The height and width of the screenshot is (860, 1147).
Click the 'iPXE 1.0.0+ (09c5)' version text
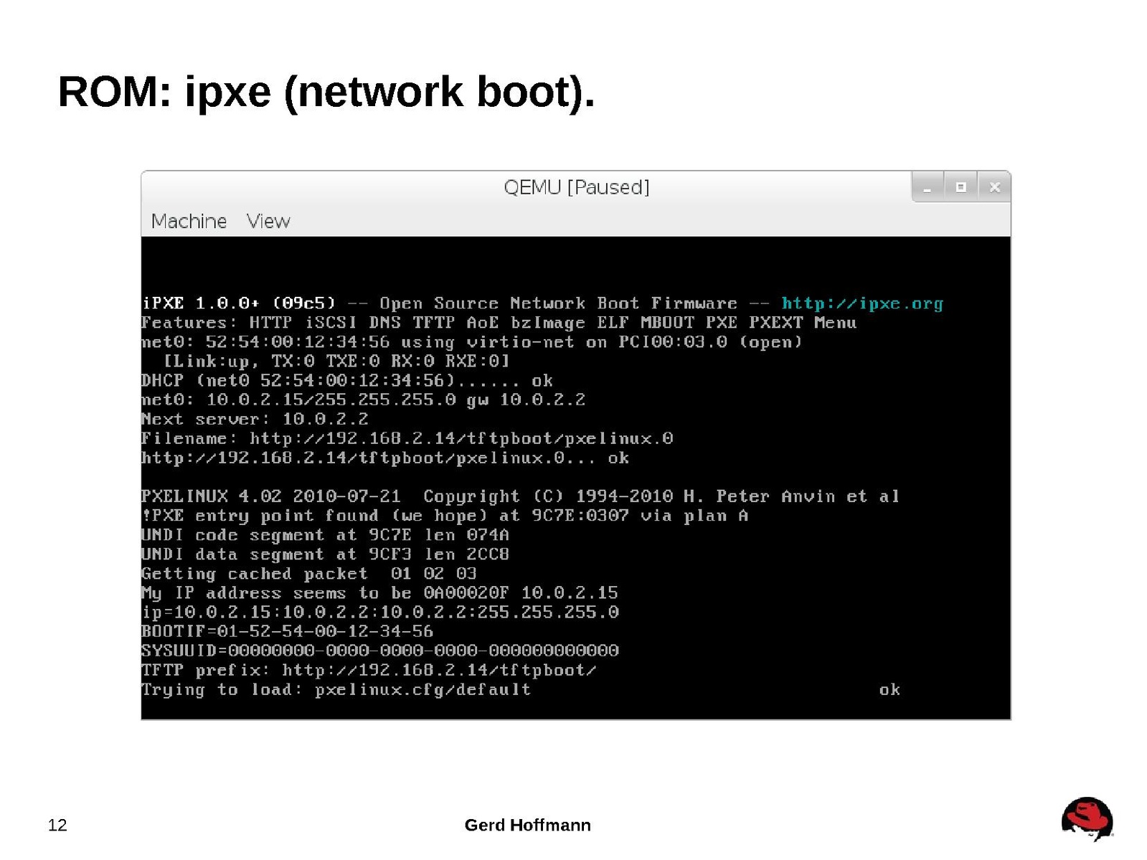click(x=239, y=303)
